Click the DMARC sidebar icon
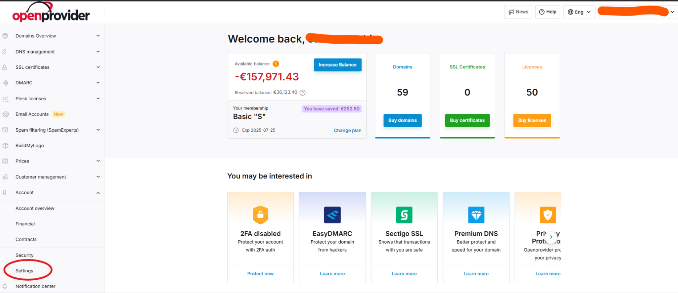This screenshot has height=293, width=678. click(x=5, y=83)
